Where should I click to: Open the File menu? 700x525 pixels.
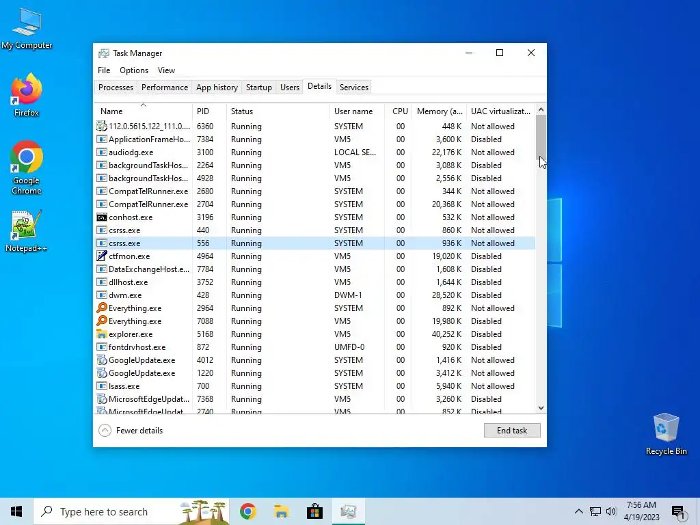click(x=104, y=70)
